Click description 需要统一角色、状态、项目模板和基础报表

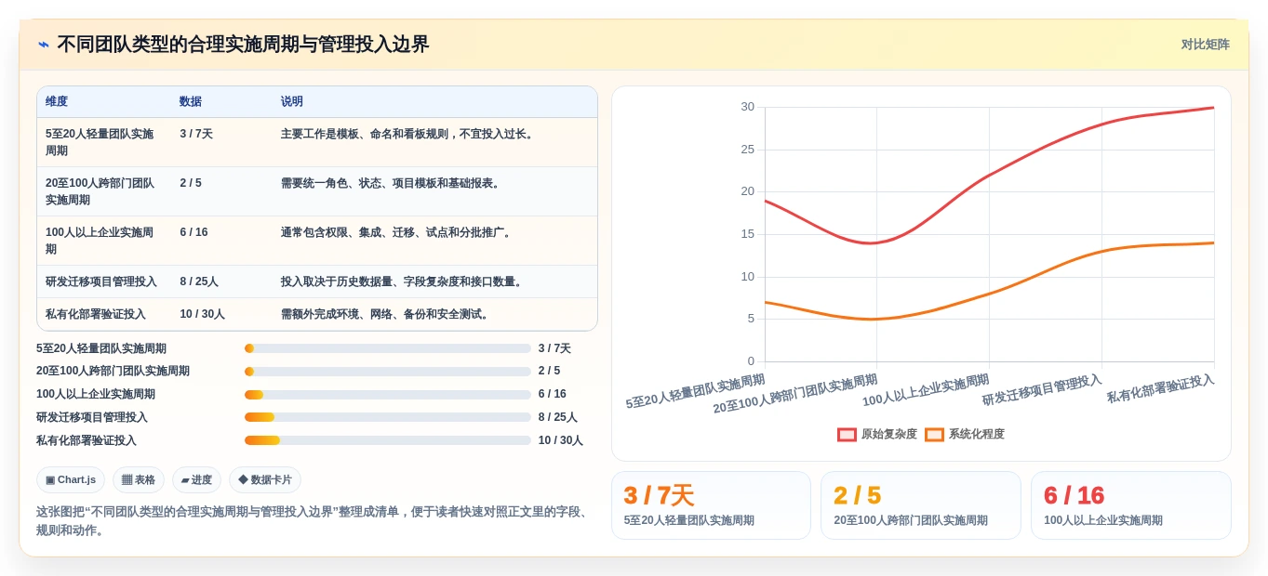[x=393, y=183]
